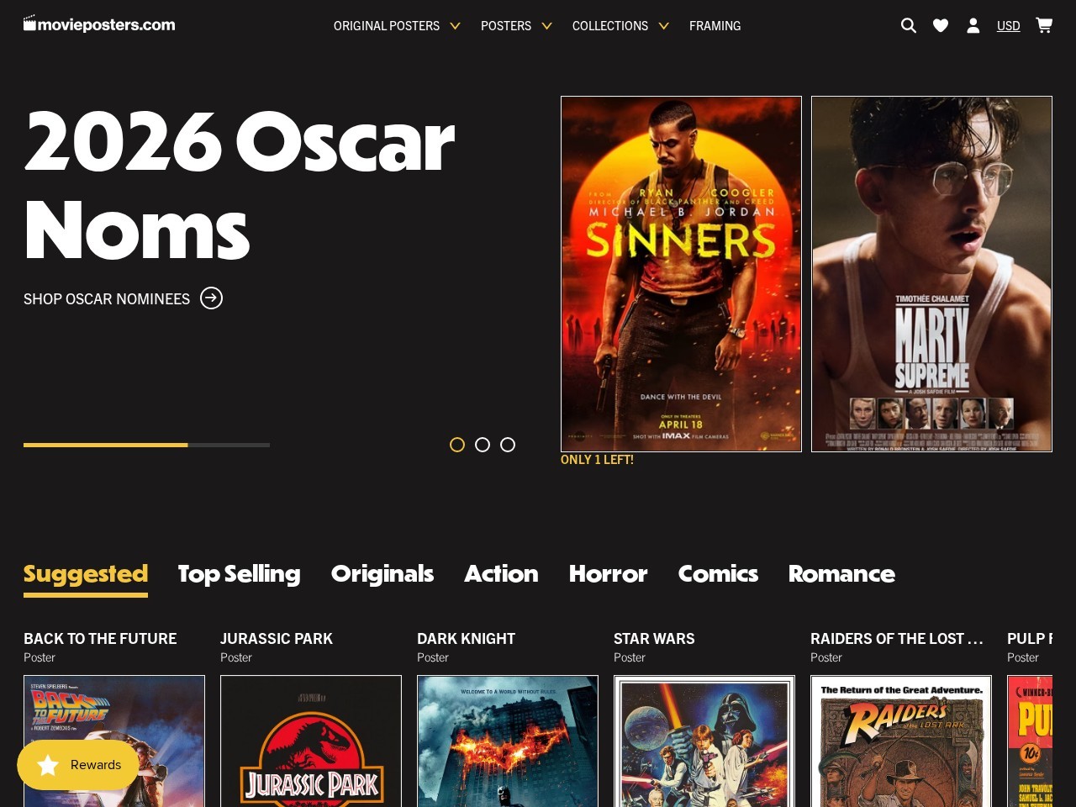1076x807 pixels.
Task: Click the movieposters.com logo
Action: click(x=98, y=24)
